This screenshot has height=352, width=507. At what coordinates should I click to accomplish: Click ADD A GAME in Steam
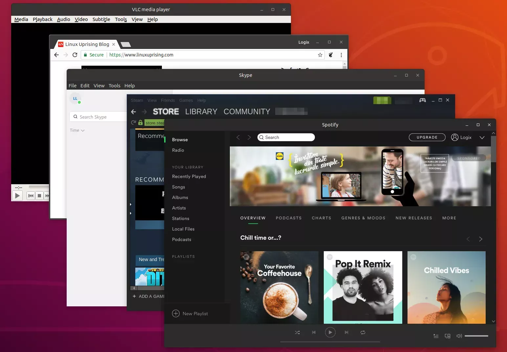[x=149, y=296]
